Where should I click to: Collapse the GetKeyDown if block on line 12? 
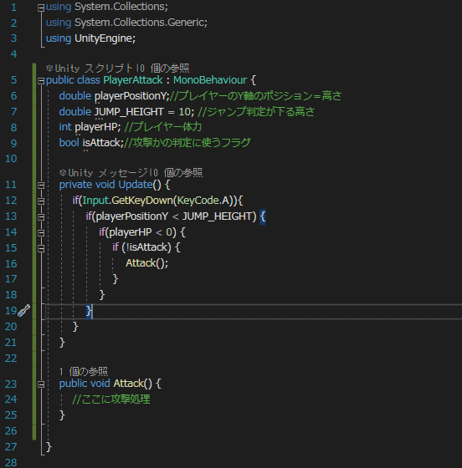coord(41,201)
